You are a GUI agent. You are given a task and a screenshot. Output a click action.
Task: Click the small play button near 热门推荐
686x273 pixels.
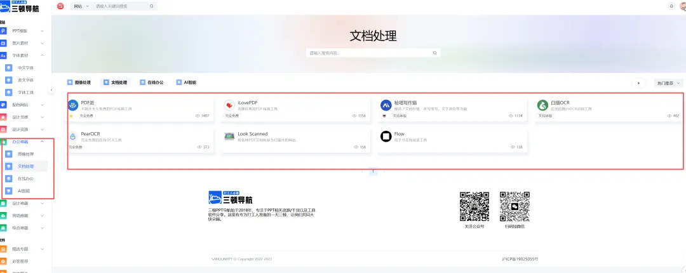click(x=639, y=83)
